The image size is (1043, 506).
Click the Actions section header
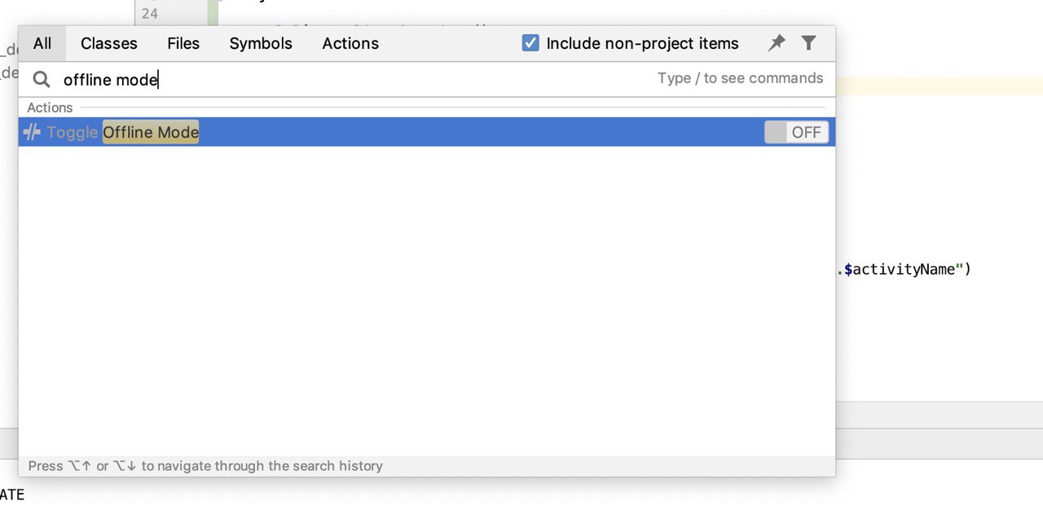[x=50, y=108]
